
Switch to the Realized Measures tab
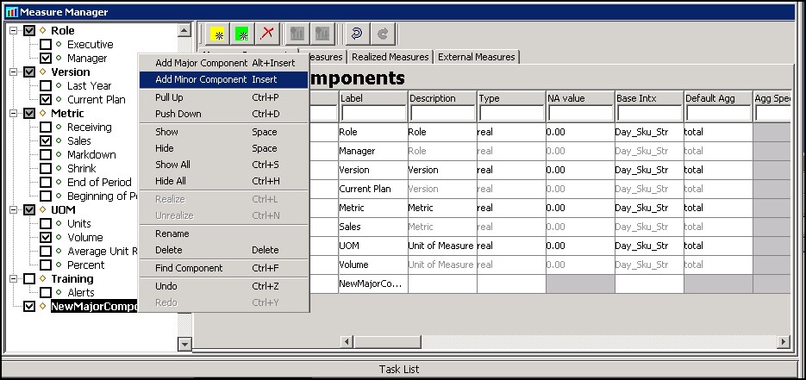(391, 57)
